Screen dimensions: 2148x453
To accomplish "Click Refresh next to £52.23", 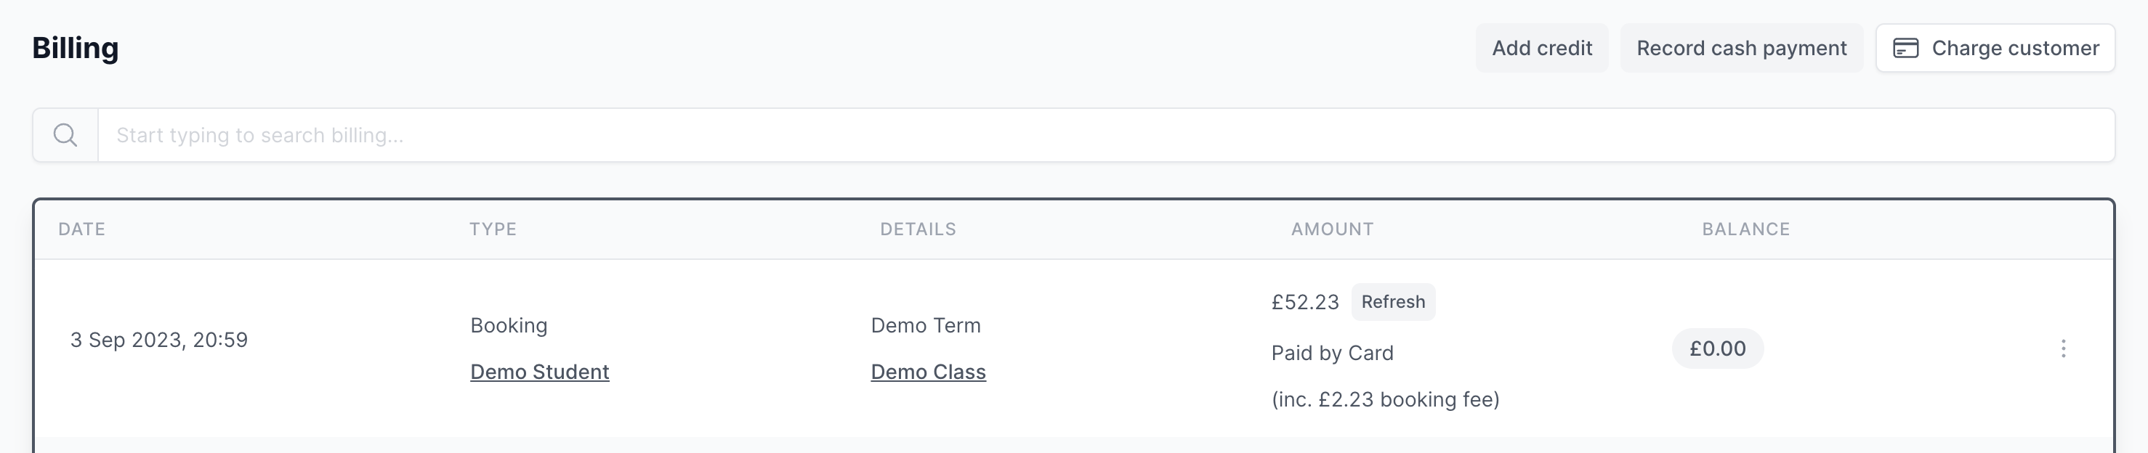I will [1392, 302].
